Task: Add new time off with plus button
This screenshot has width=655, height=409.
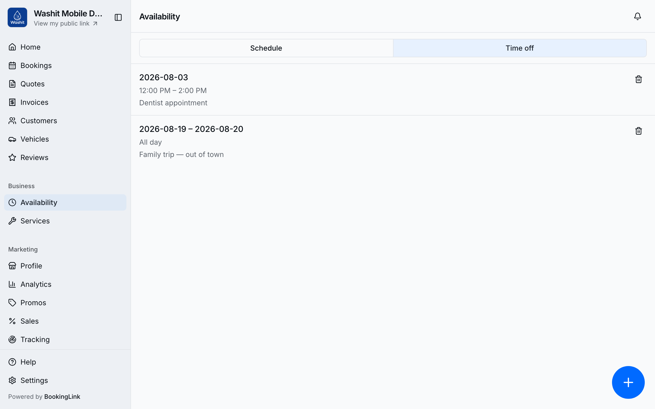Action: tap(628, 382)
